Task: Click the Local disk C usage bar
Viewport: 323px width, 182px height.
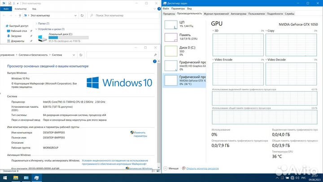Action: pyautogui.click(x=69, y=38)
